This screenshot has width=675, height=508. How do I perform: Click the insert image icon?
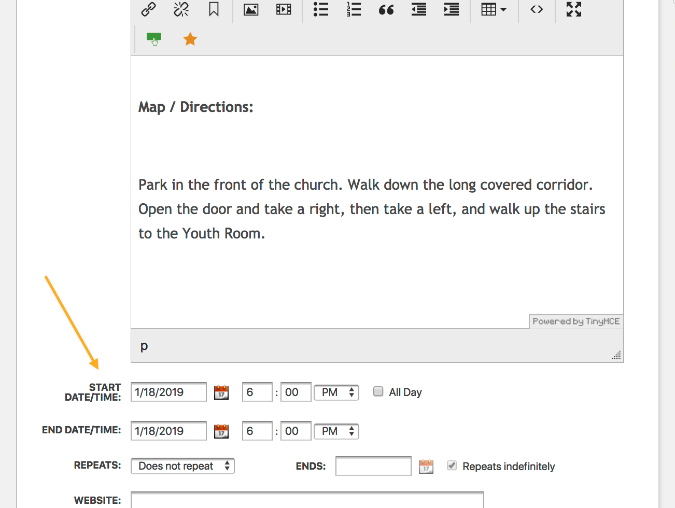(251, 9)
